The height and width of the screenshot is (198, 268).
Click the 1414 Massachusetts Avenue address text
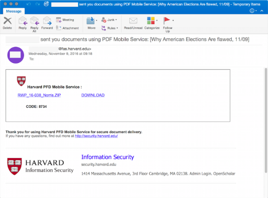point(158,174)
